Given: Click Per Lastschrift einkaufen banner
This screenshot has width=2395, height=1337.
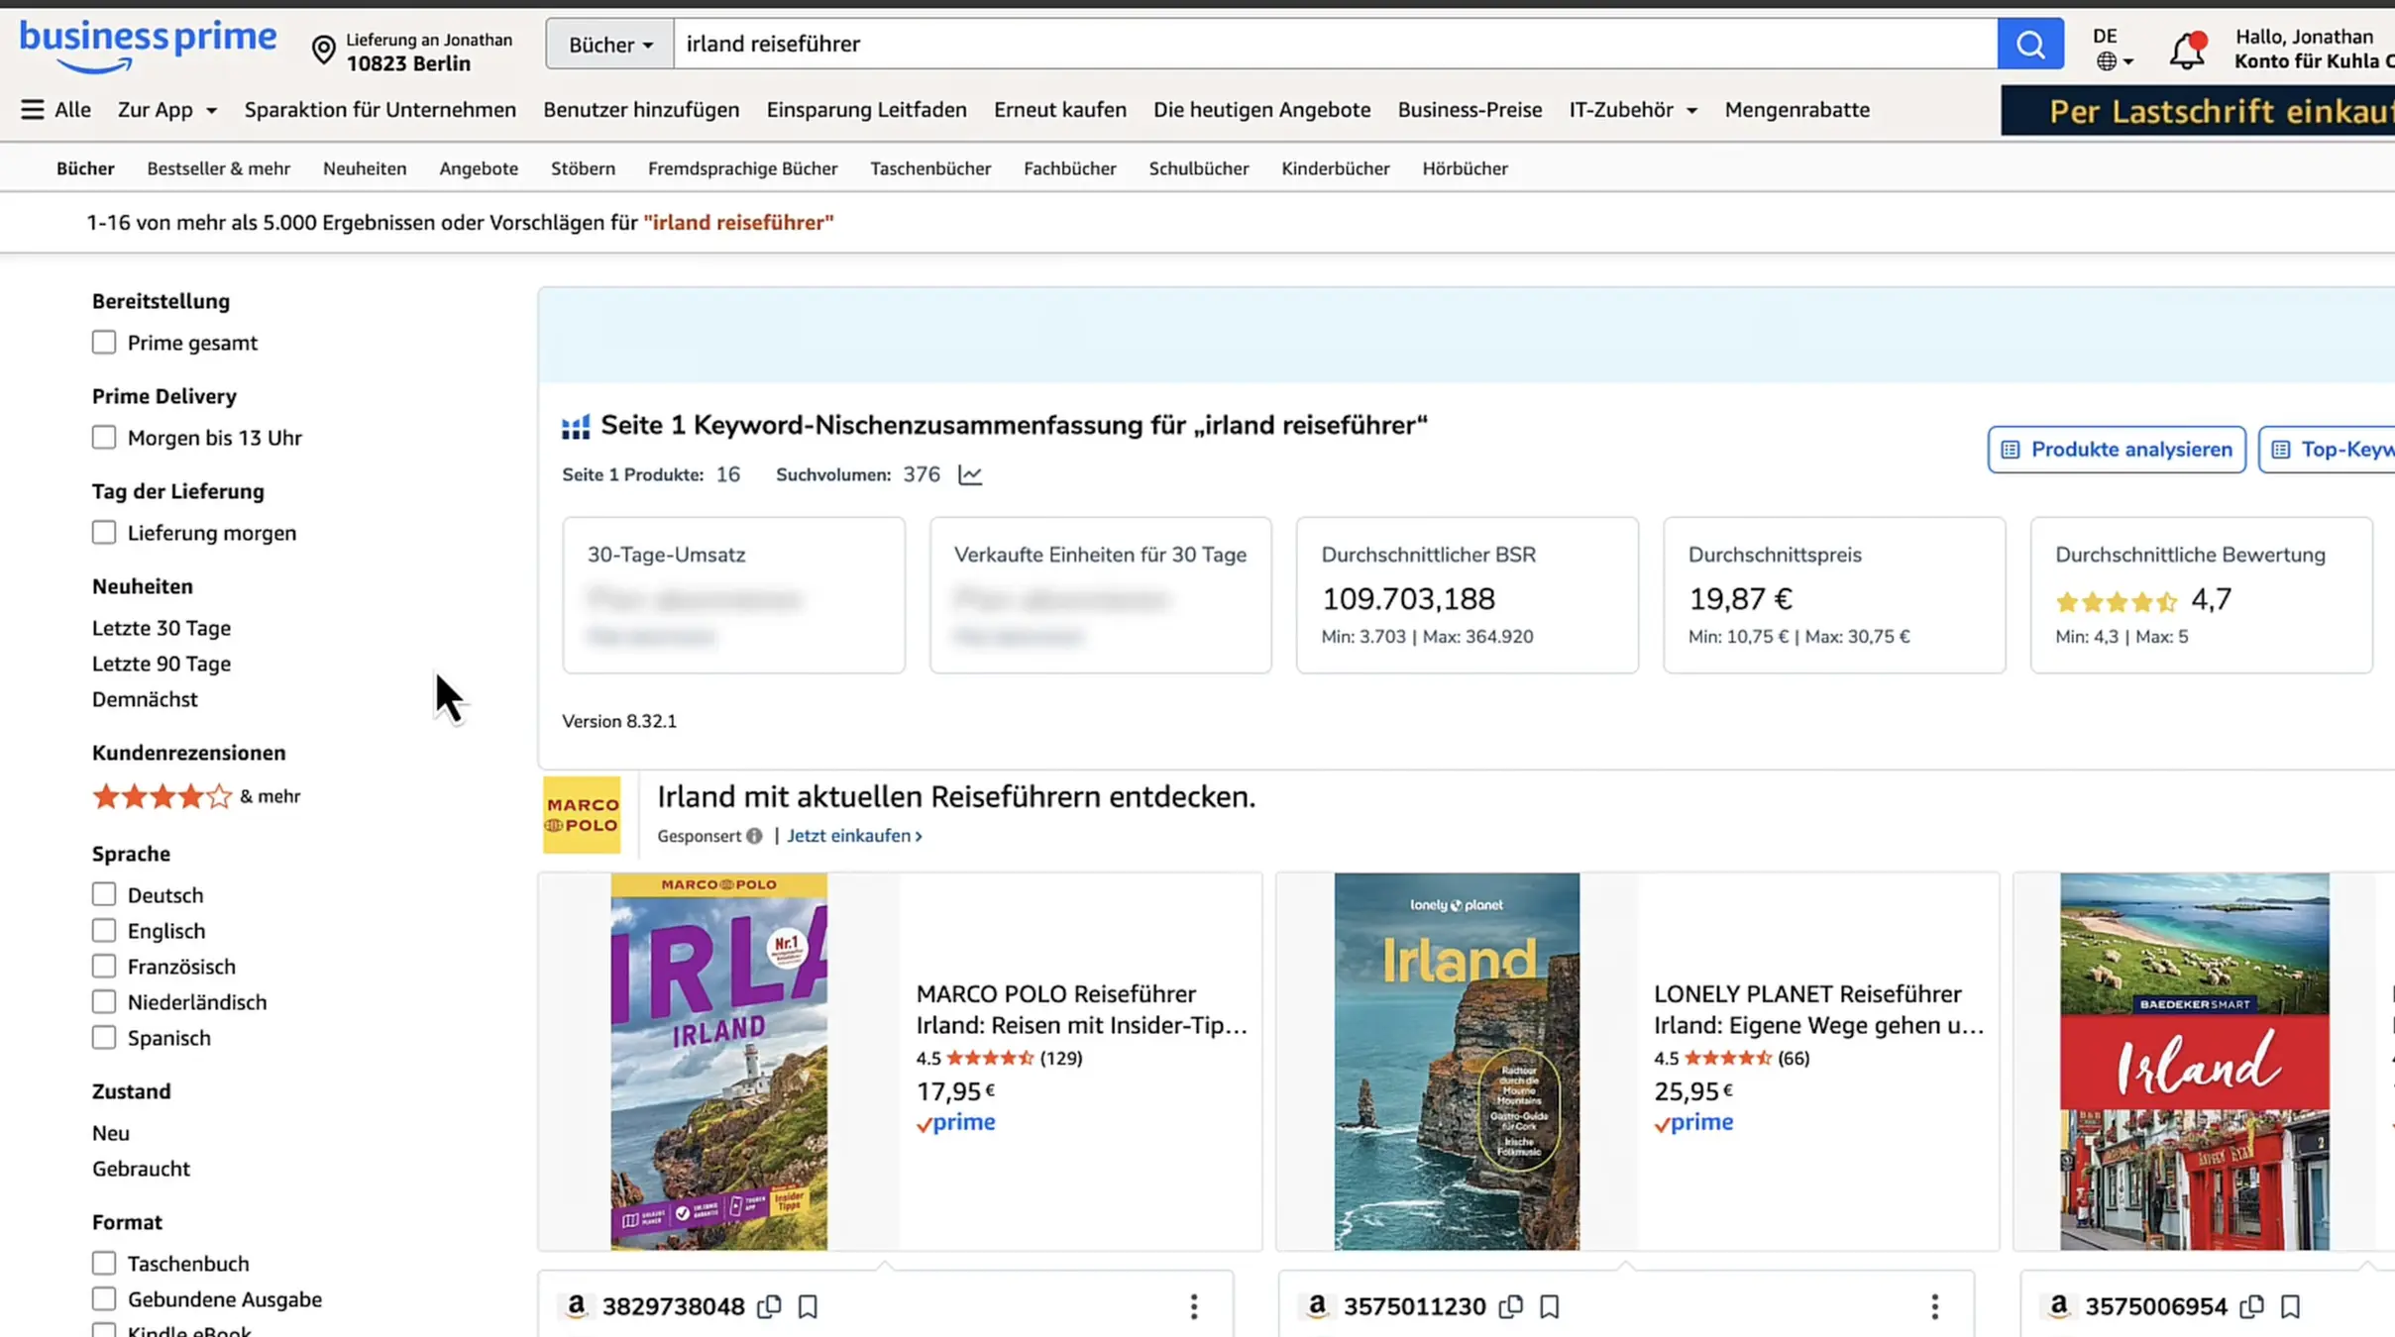Looking at the screenshot, I should coord(2198,111).
